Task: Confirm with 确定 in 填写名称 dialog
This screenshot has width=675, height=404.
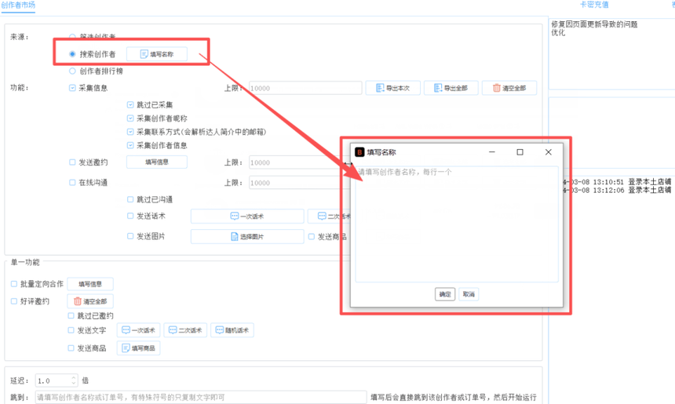Action: [445, 294]
